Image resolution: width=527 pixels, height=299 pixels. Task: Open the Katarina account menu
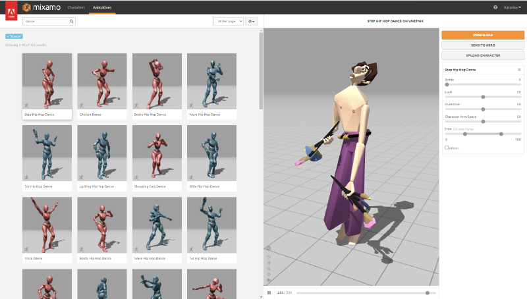point(513,7)
